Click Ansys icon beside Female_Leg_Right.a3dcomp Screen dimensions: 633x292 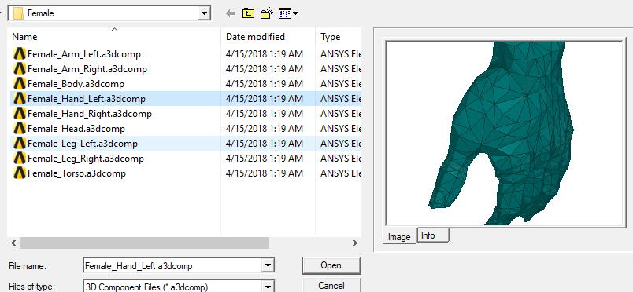click(20, 159)
